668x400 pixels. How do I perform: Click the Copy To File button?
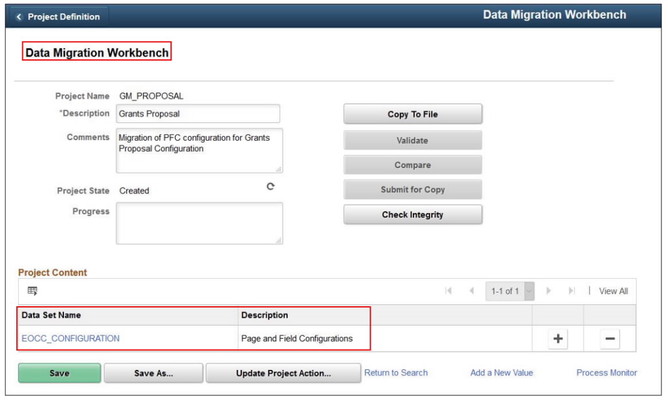point(412,113)
